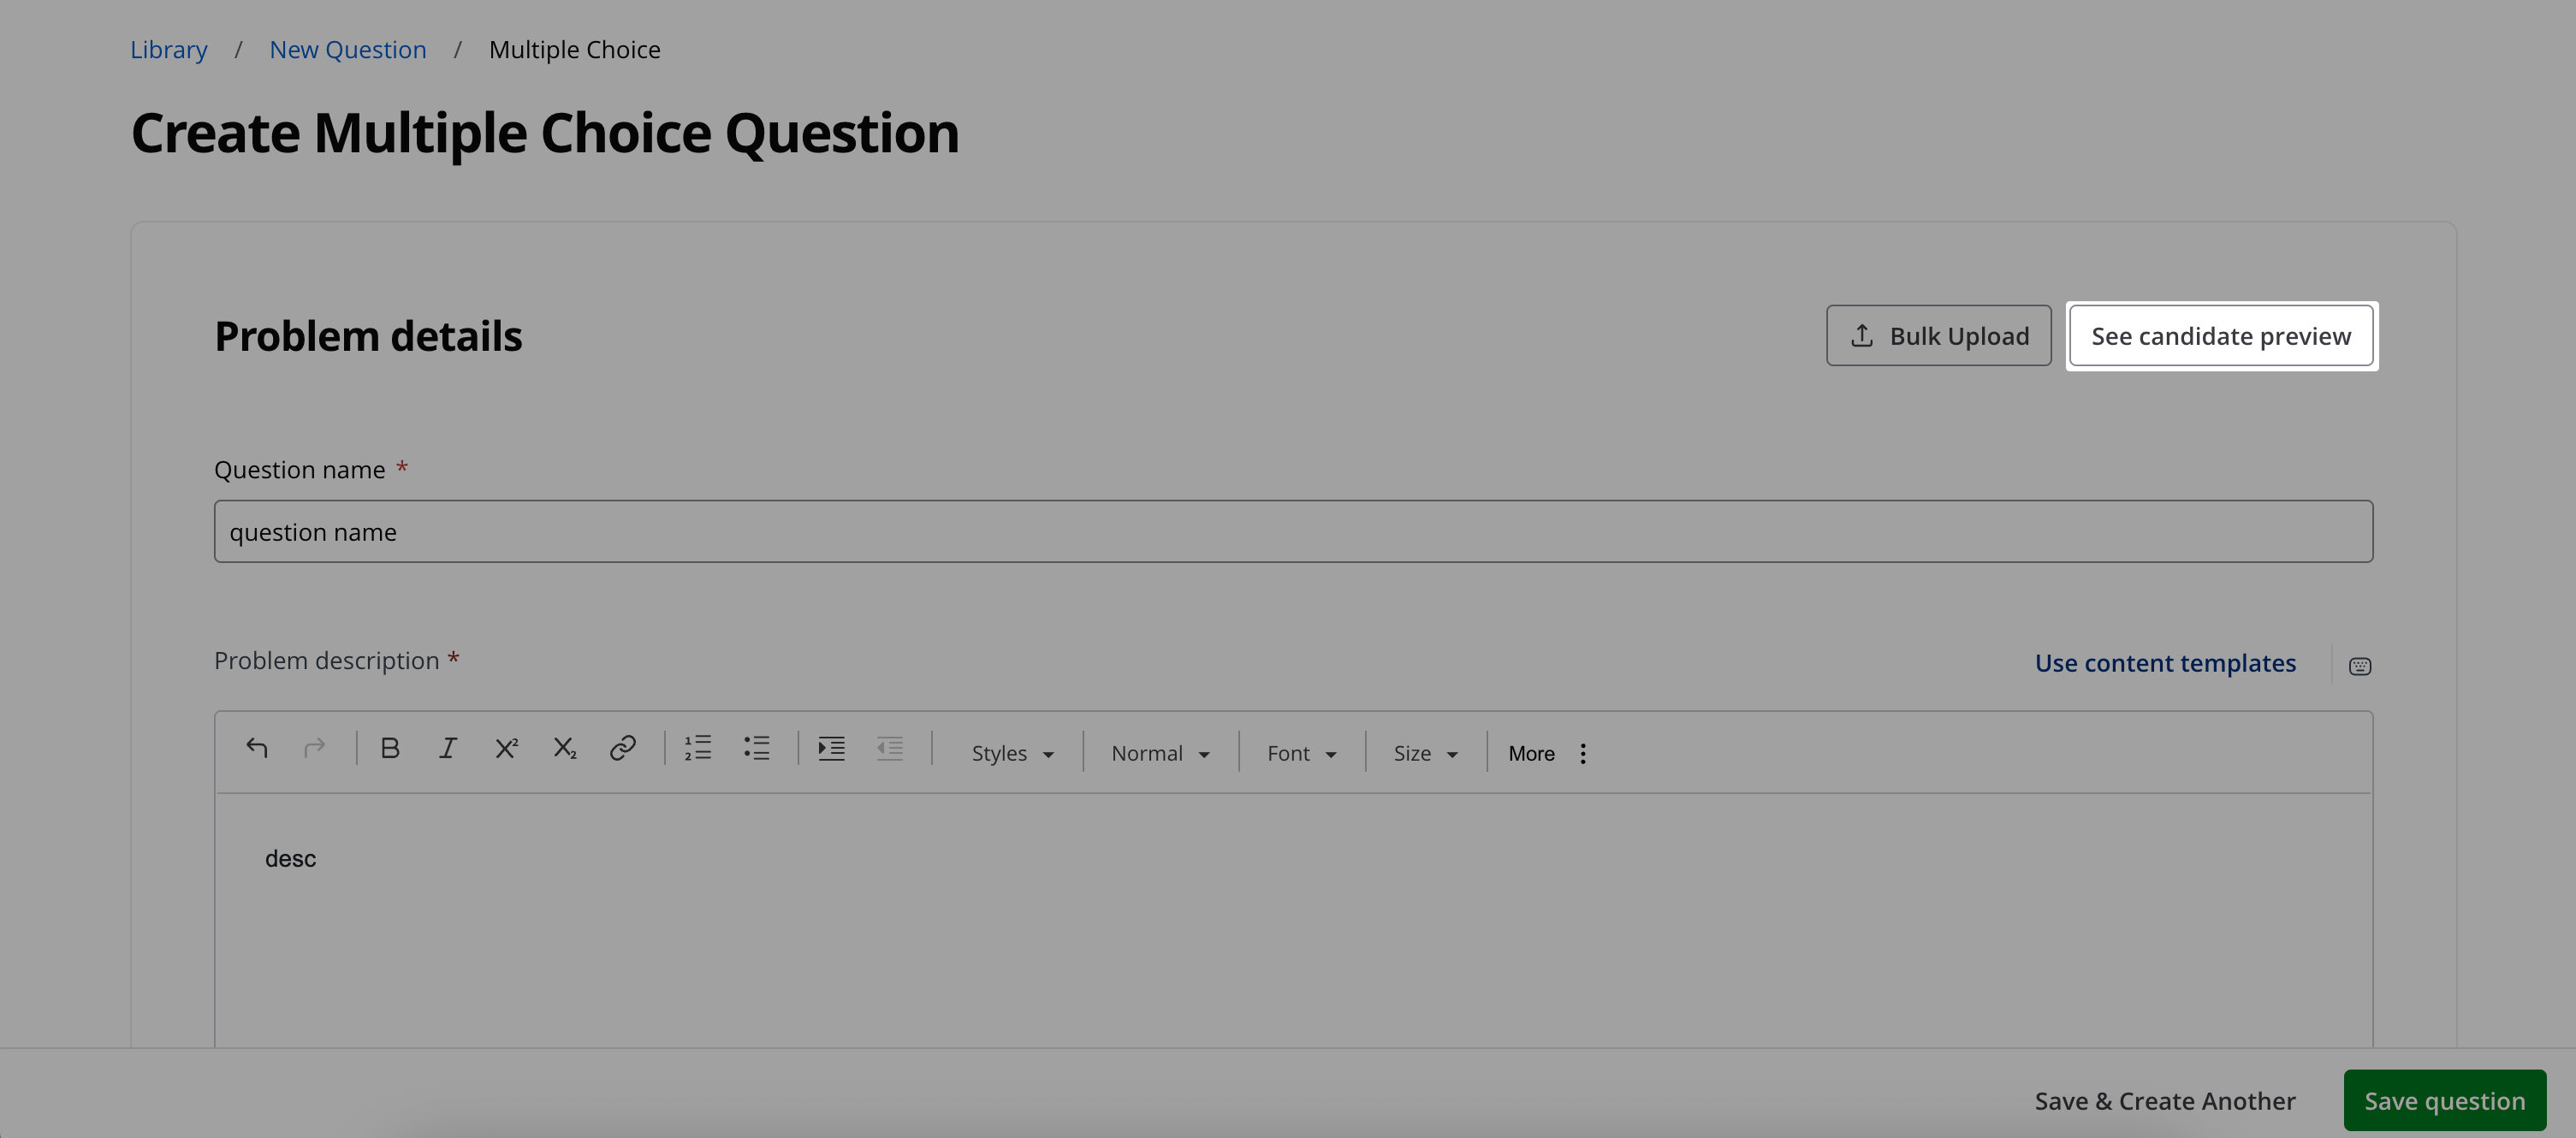The image size is (2576, 1138).
Task: Open keyboard shortcuts icon beside content templates
Action: 2359,666
